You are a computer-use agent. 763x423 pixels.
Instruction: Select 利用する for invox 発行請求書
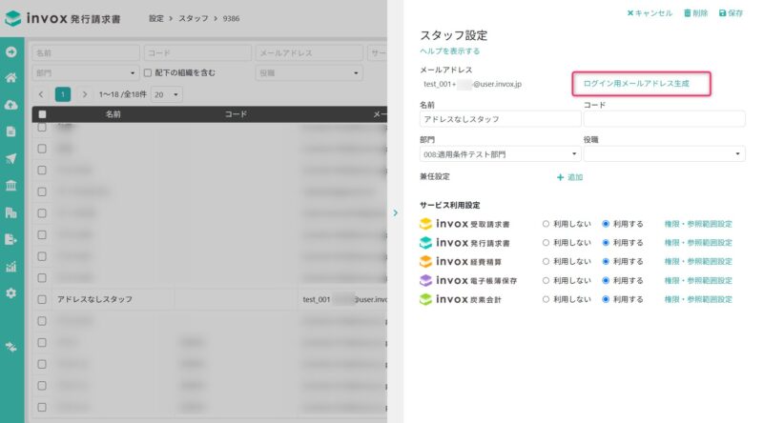[x=606, y=243]
